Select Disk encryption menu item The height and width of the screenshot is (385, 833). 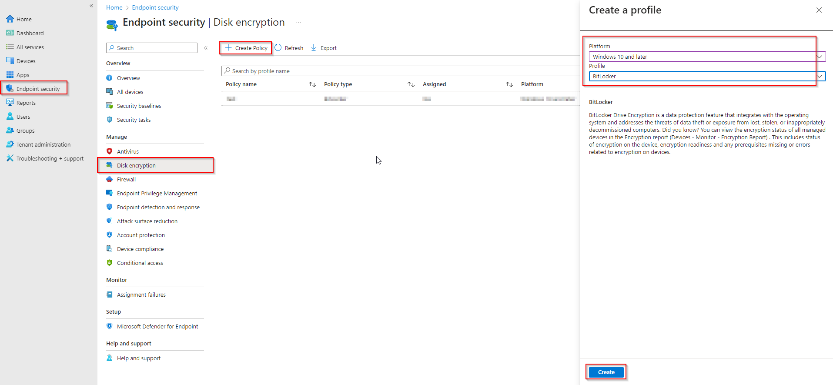tap(156, 165)
